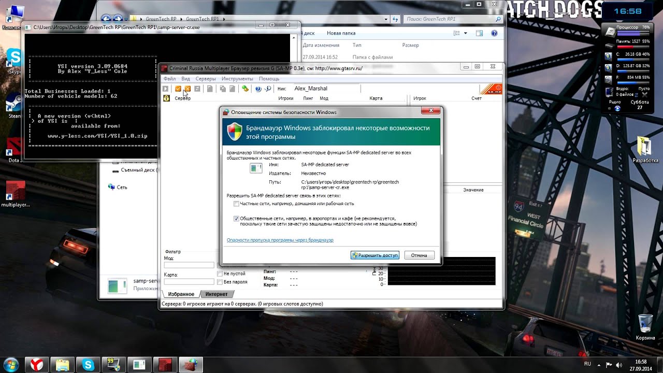Close the Windows security alert dialog
663x373 pixels.
point(431,111)
